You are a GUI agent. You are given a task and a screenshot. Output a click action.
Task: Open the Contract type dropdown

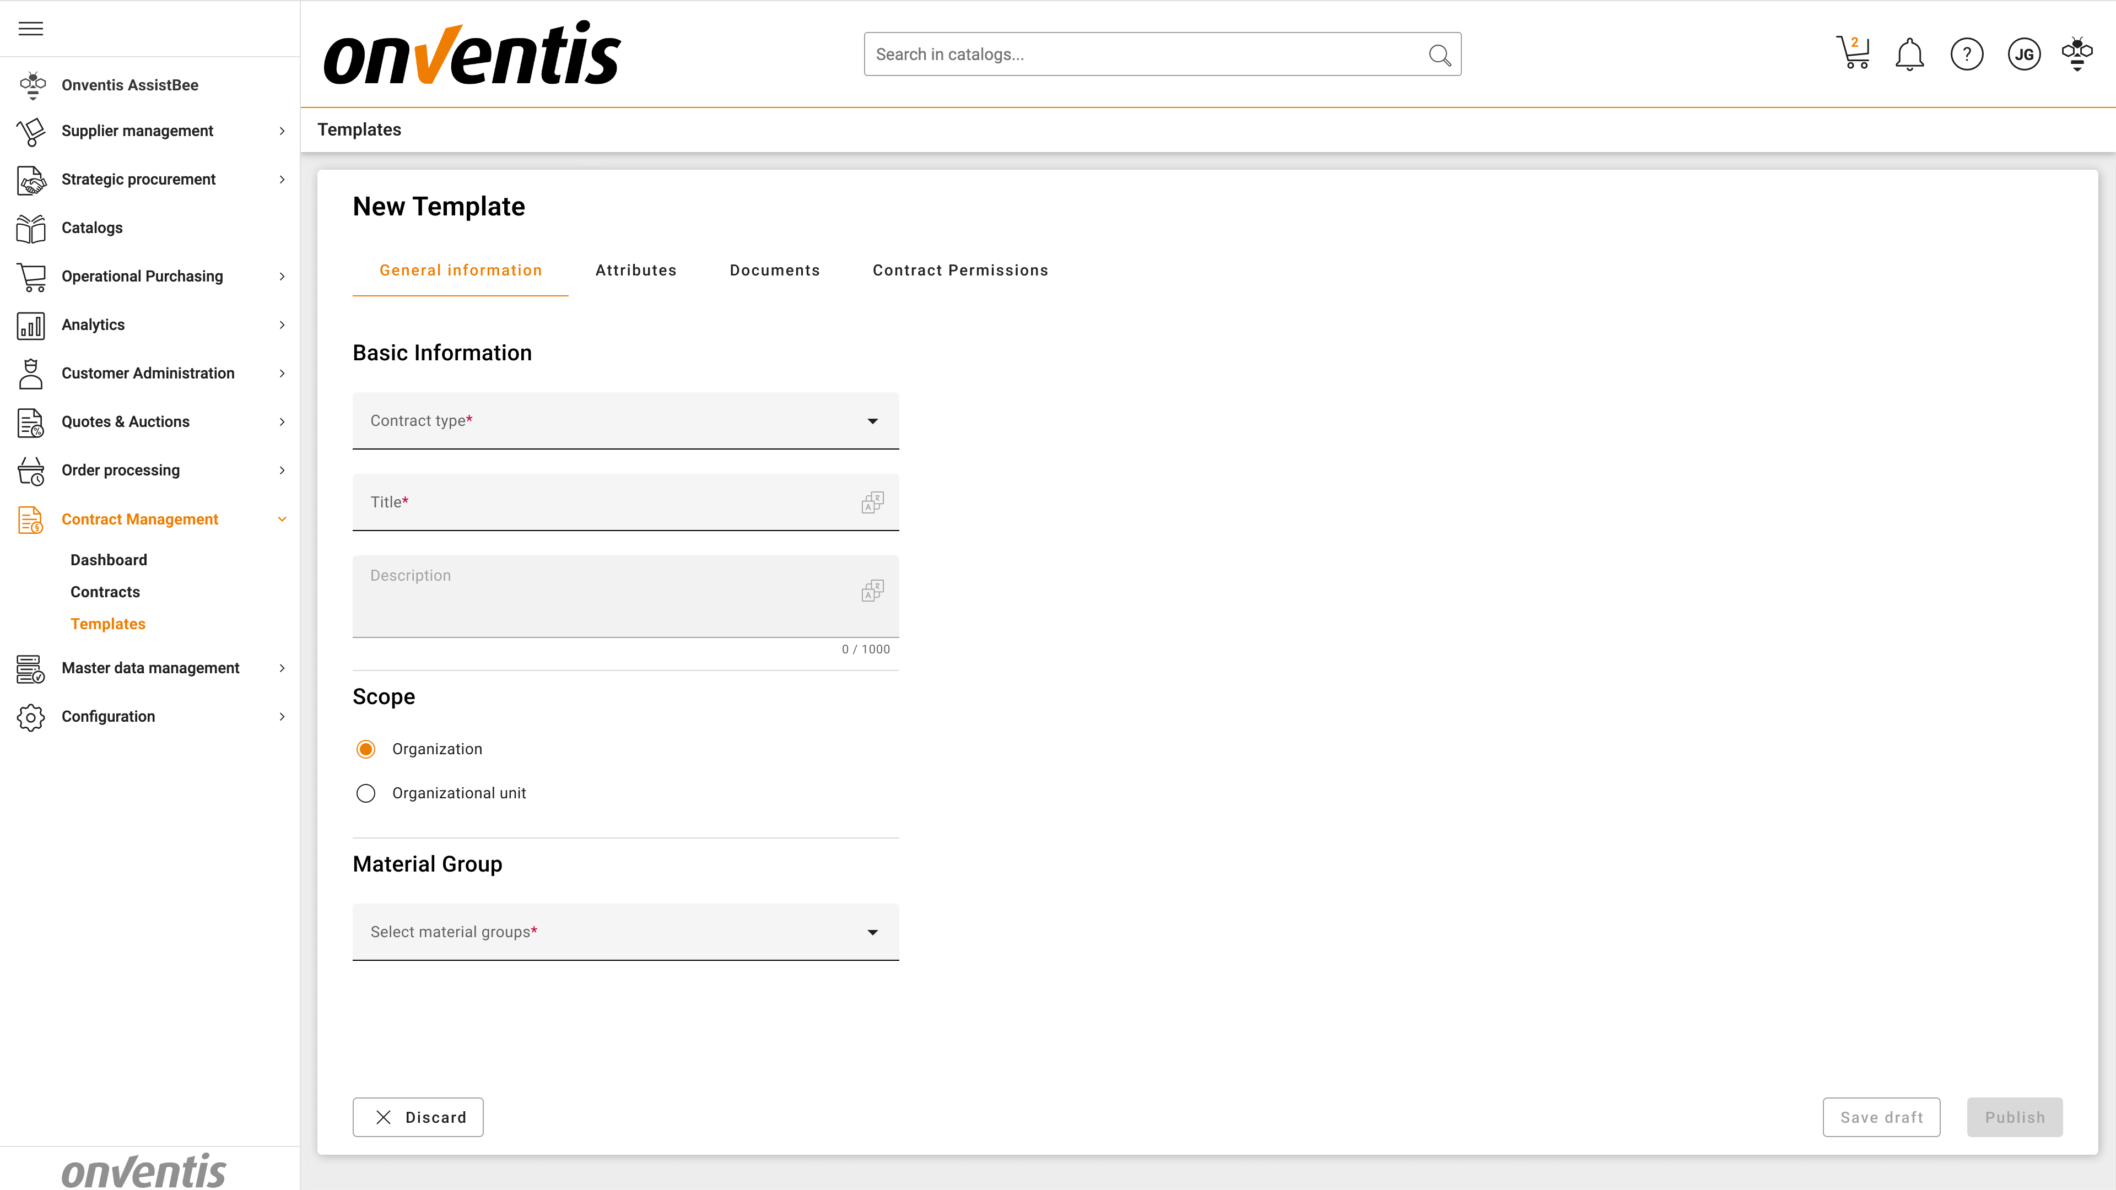(x=625, y=420)
